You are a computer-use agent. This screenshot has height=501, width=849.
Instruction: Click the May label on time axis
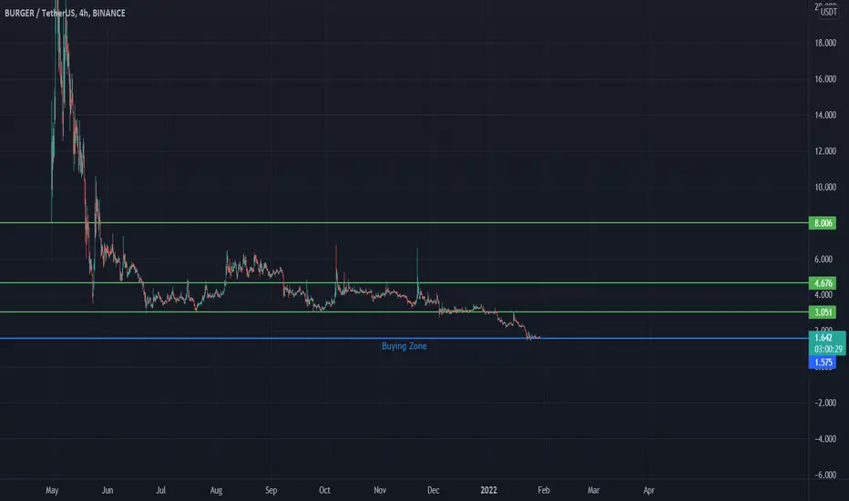52,490
